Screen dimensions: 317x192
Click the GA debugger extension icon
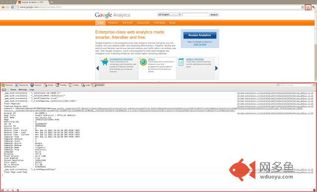[308, 7]
